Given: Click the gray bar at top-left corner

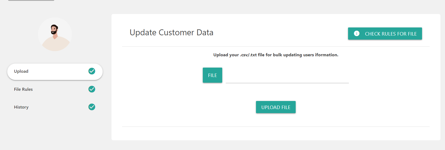Looking at the screenshot, I should point(31,0).
